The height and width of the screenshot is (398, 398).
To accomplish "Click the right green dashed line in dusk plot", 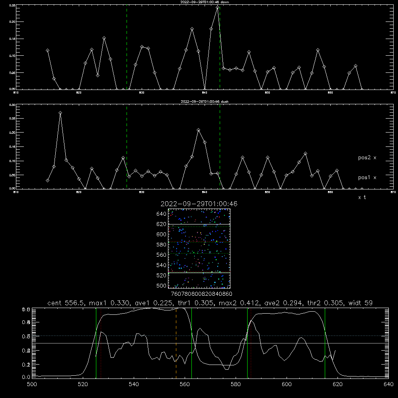I will 220,147.
